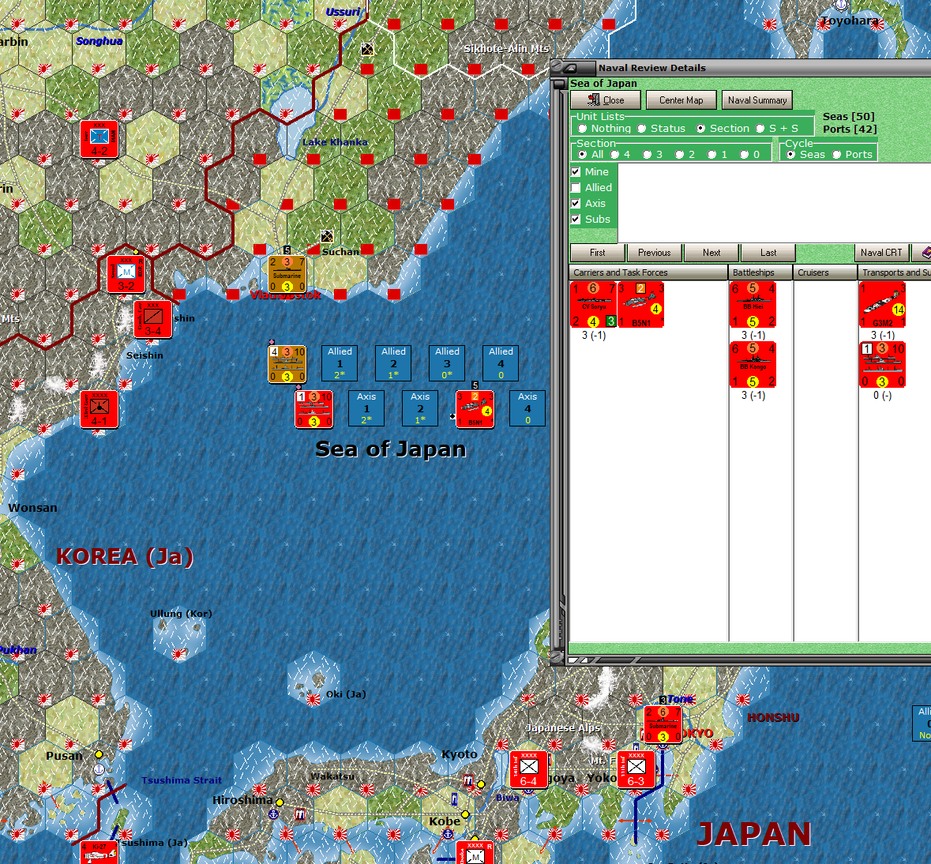The width and height of the screenshot is (931, 864).
Task: Collapse Naval Review Details via title arrow
Action: pos(572,68)
